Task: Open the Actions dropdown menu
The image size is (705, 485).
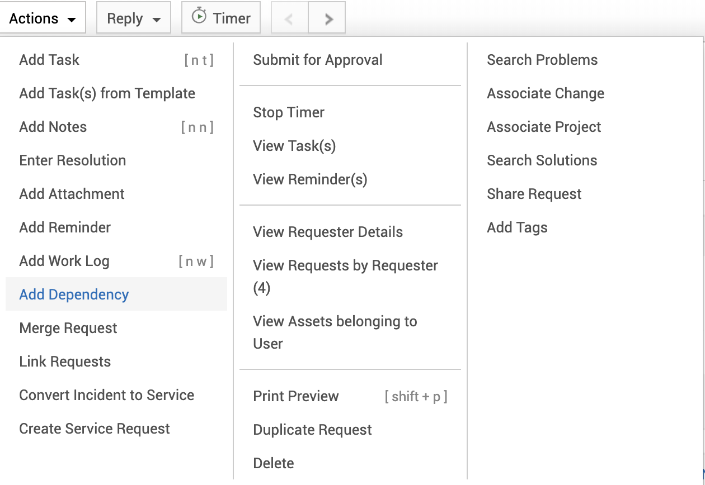Action: [43, 18]
